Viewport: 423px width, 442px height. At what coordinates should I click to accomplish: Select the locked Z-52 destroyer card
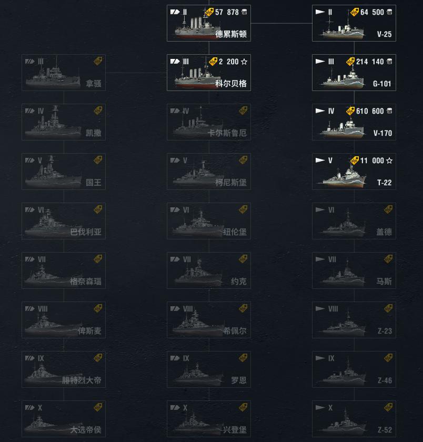[354, 419]
